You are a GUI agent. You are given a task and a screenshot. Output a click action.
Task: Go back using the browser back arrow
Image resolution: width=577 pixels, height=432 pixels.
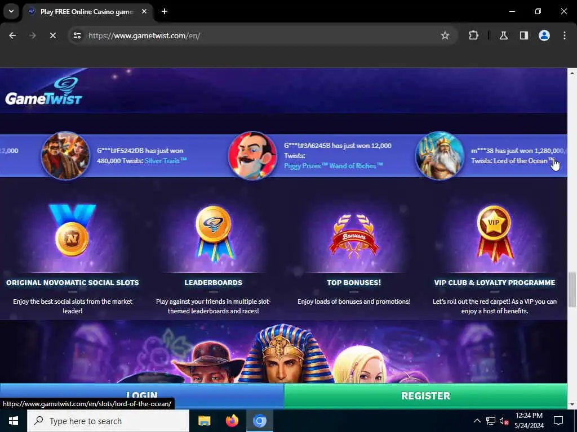[12, 35]
